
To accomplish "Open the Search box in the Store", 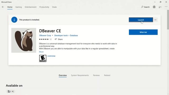I will point(145,7).
